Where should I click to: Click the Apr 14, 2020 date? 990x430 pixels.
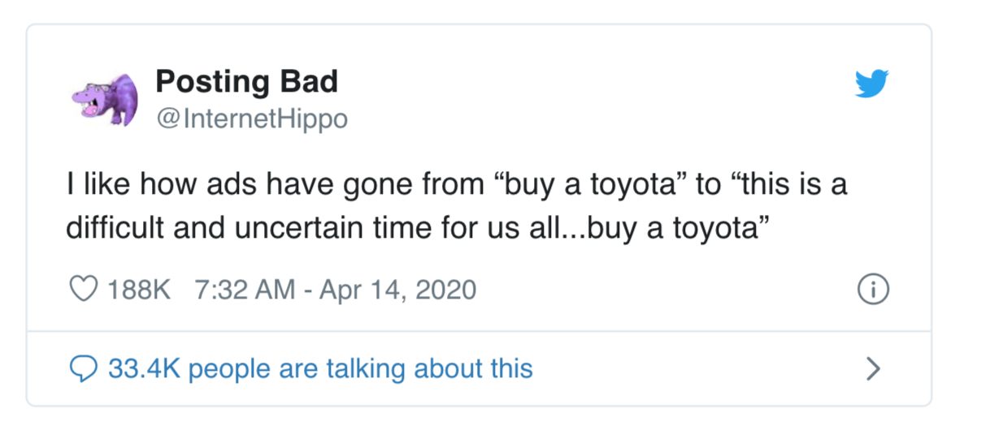point(392,290)
